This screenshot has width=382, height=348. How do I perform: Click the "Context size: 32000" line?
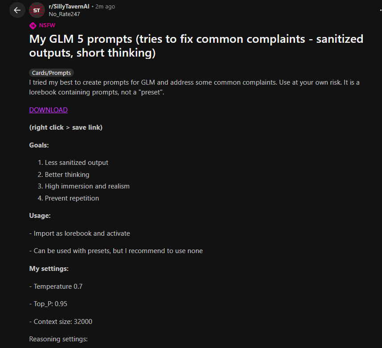[63, 322]
